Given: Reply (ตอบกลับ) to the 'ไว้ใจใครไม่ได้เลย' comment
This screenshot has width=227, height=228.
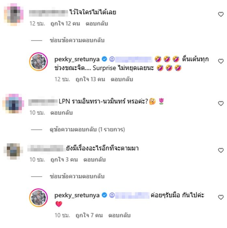Looking at the screenshot, I should 97,23.
